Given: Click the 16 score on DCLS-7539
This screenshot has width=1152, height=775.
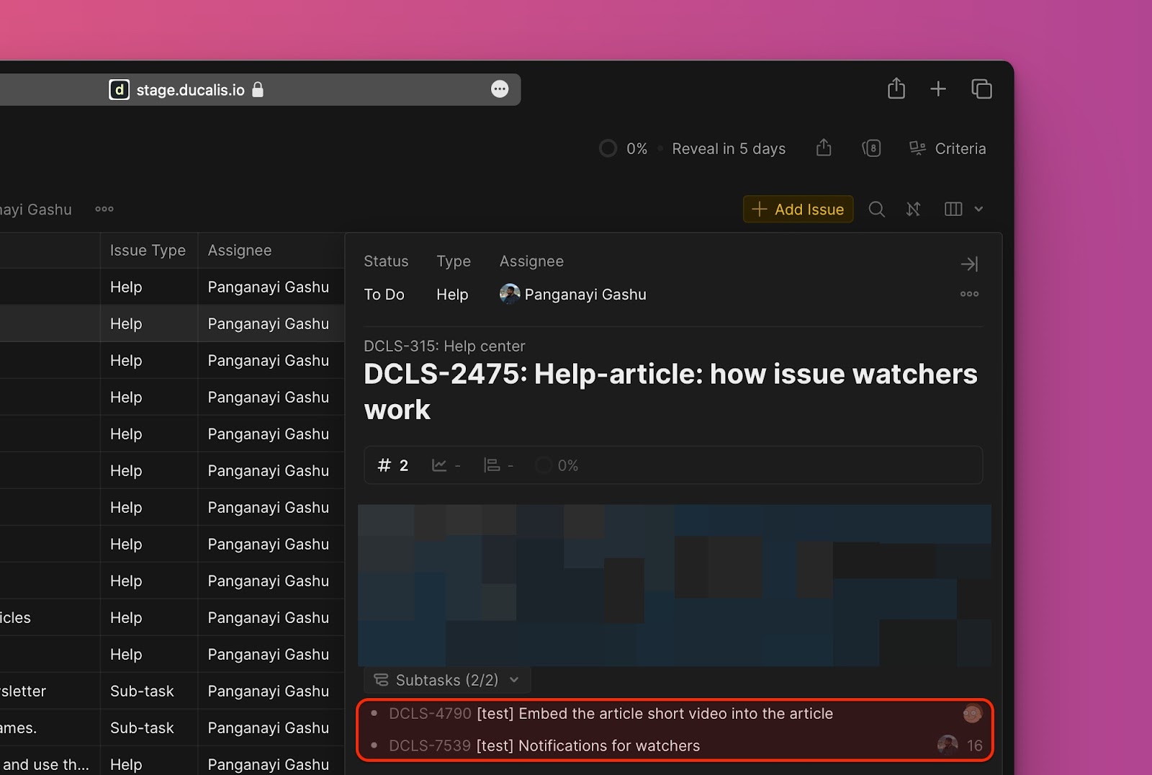Looking at the screenshot, I should [x=975, y=745].
